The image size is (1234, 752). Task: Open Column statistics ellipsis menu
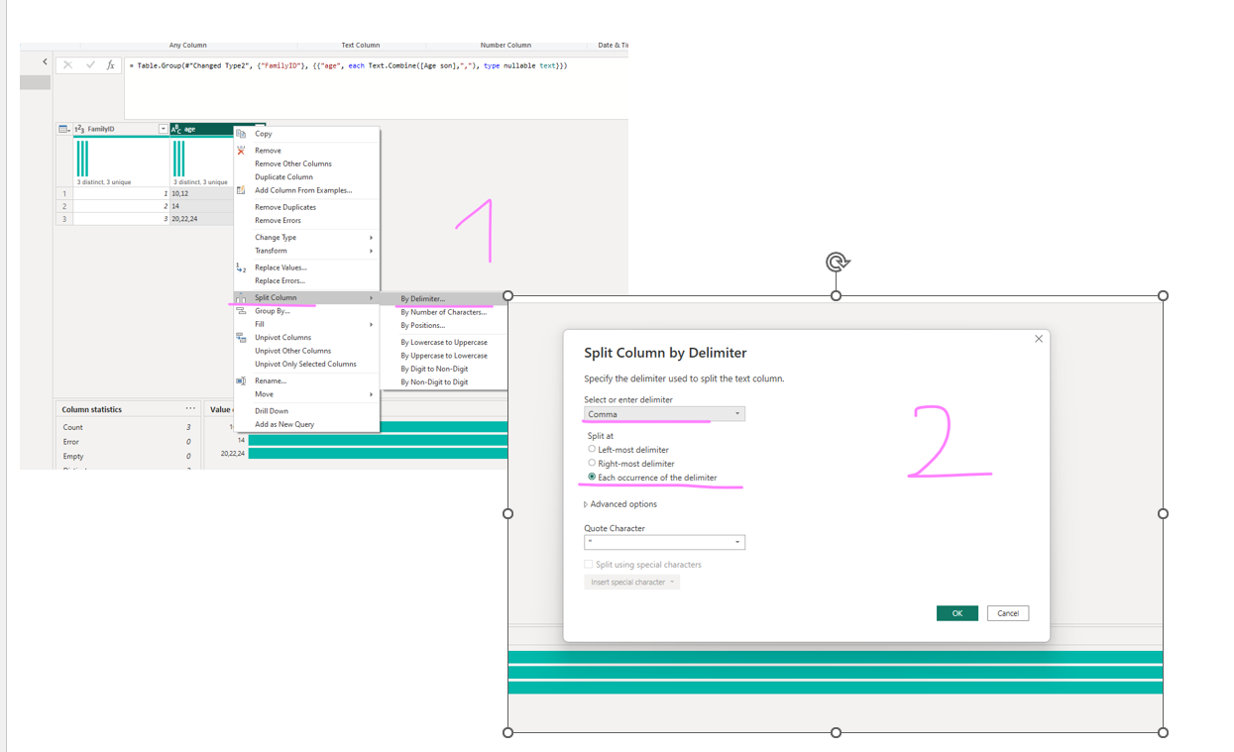coord(190,408)
